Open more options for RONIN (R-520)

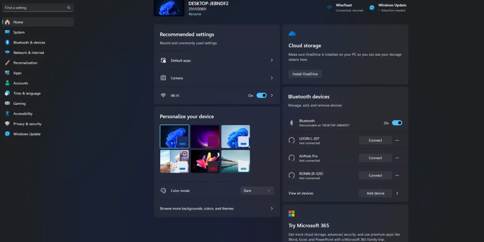pyautogui.click(x=397, y=175)
